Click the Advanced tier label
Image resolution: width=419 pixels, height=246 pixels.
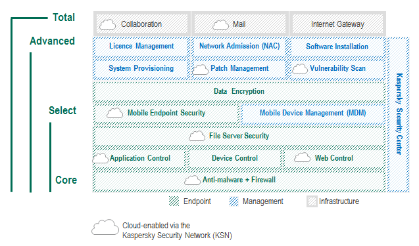(x=52, y=41)
